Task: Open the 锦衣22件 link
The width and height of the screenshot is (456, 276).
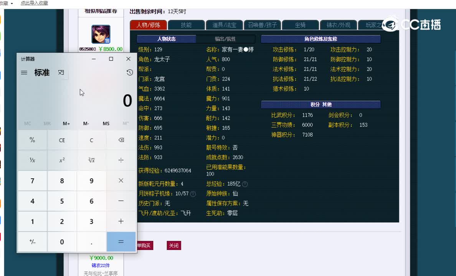Action: coord(101,265)
